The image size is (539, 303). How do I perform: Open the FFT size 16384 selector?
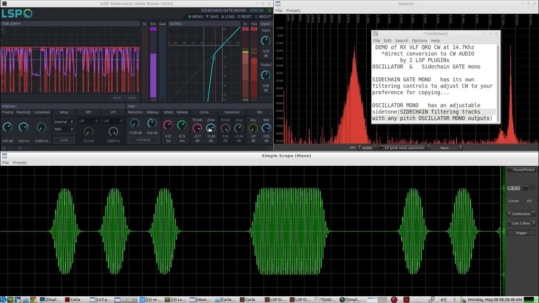click(x=367, y=148)
